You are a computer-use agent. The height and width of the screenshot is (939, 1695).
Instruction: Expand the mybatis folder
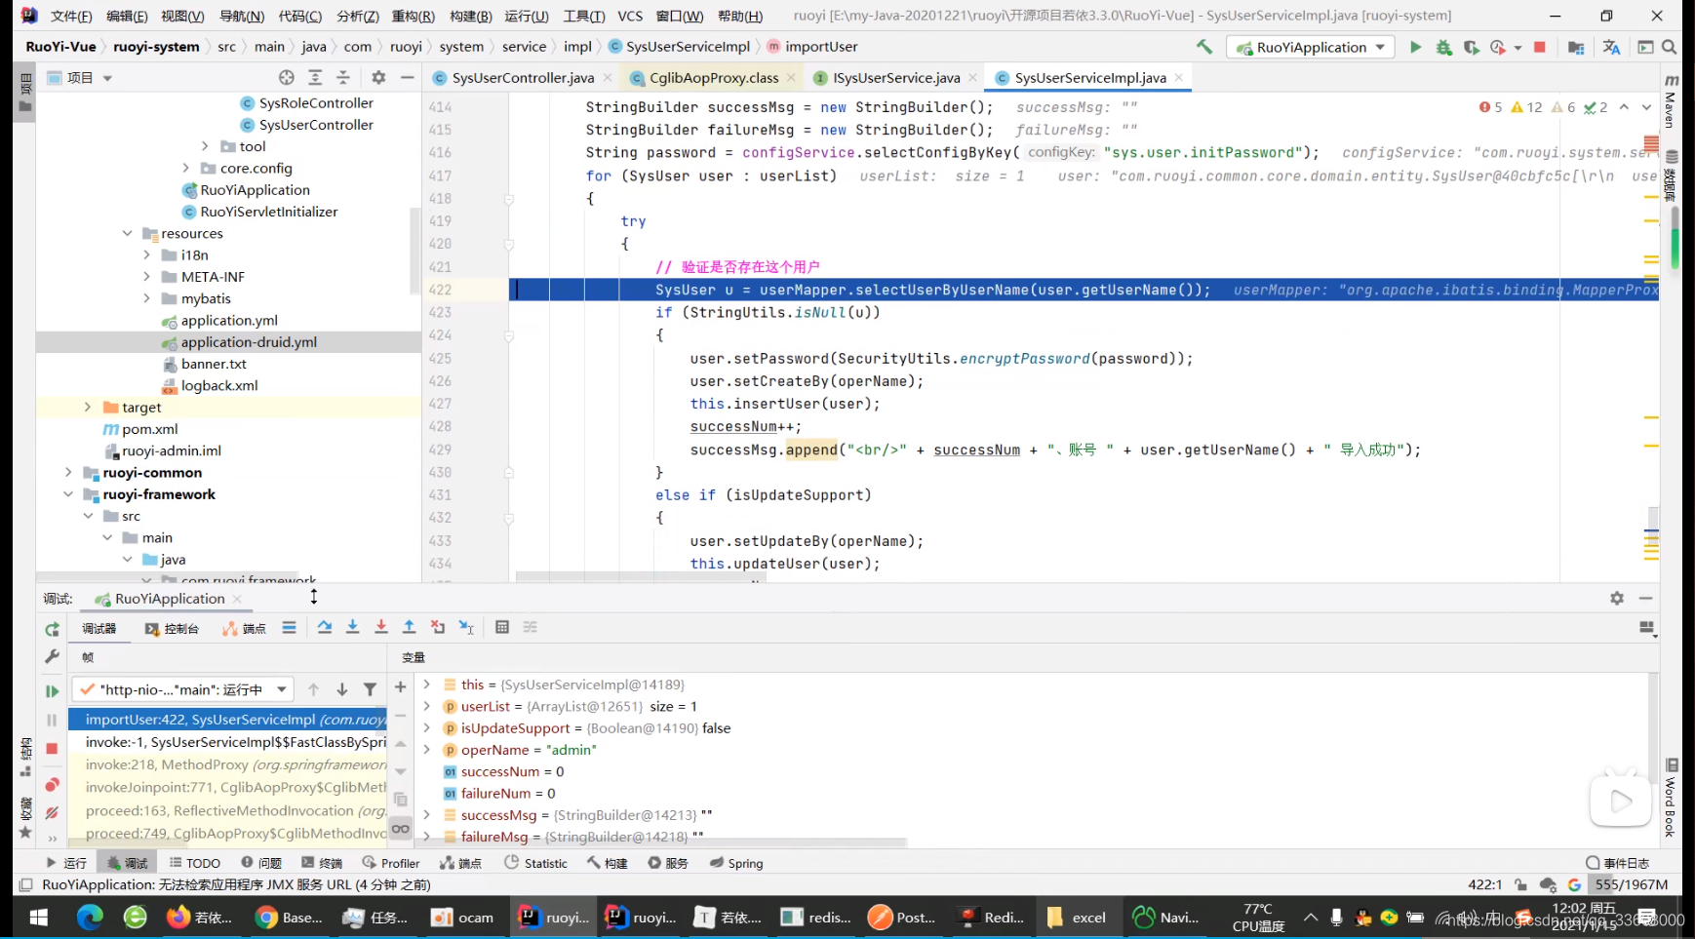coord(146,298)
